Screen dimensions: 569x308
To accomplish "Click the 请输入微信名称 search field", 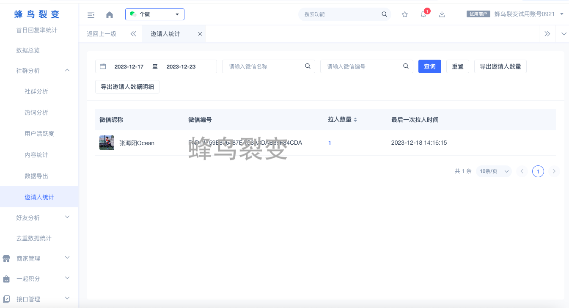I will (x=264, y=66).
